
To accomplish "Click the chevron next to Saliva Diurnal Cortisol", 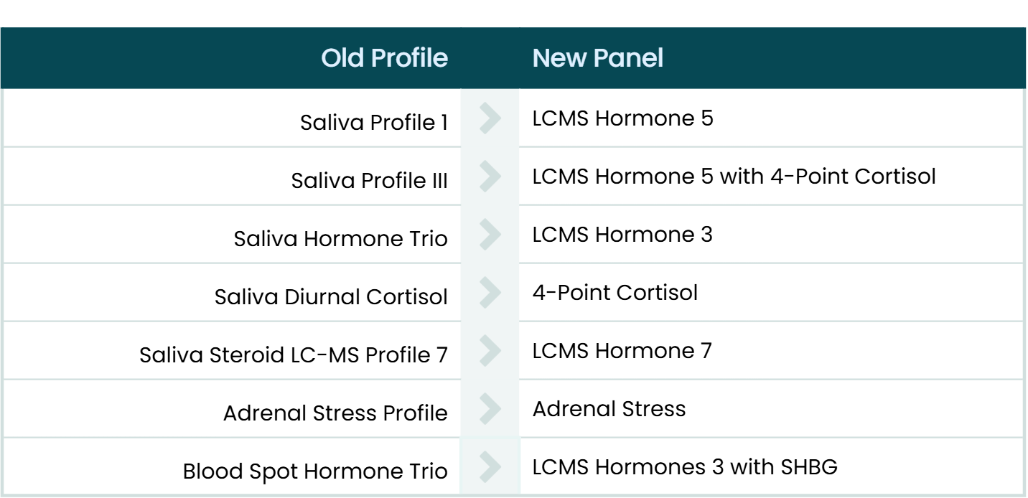I will tap(489, 293).
